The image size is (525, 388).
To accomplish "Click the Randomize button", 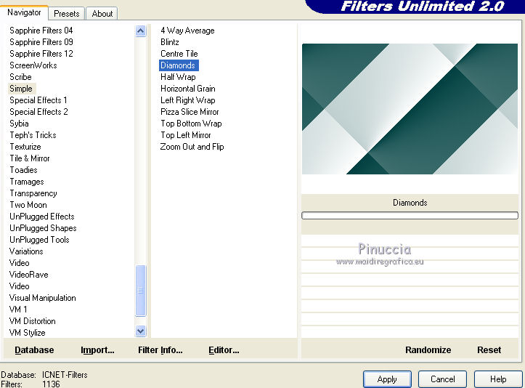I will click(428, 350).
